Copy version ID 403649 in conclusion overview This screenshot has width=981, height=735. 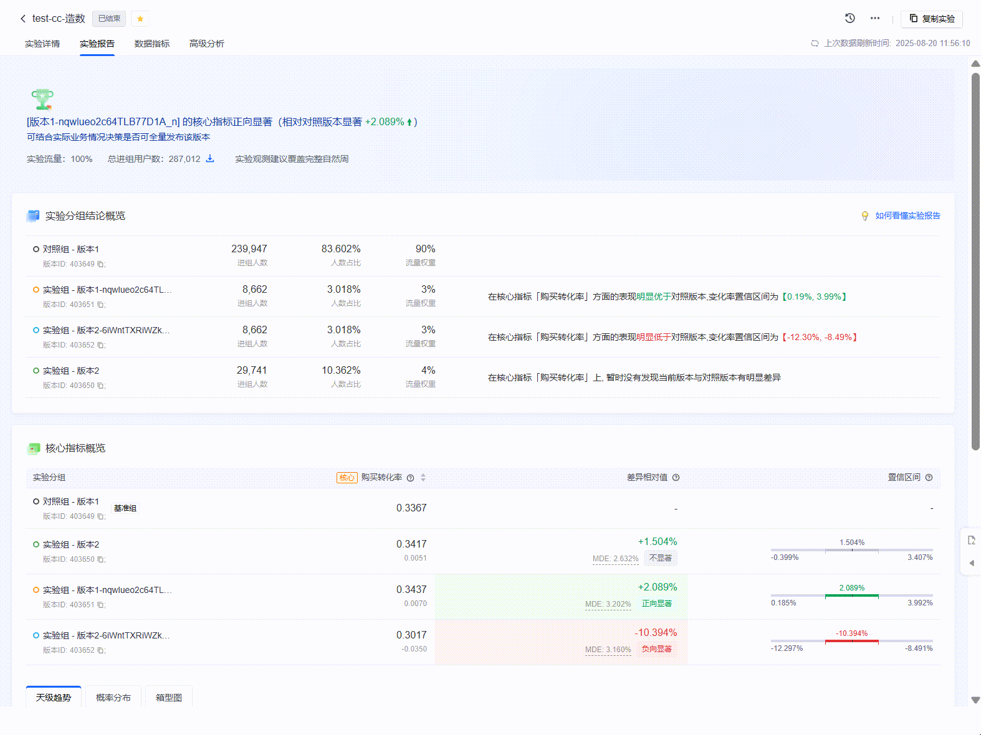pos(101,264)
